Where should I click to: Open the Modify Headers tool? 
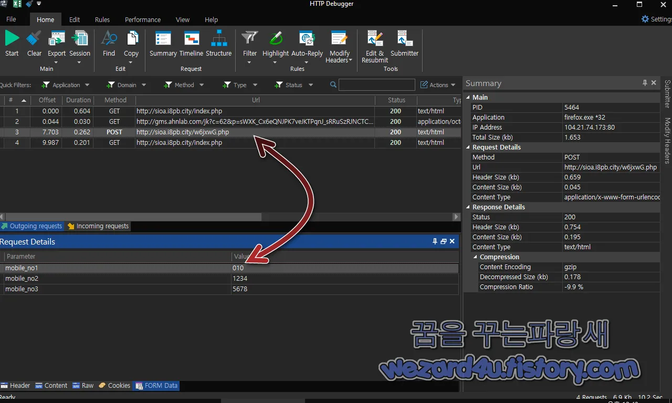pos(340,47)
